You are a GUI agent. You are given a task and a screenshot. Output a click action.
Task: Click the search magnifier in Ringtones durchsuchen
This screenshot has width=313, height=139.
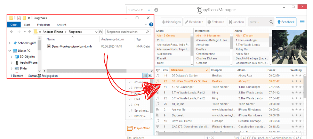(x=147, y=32)
